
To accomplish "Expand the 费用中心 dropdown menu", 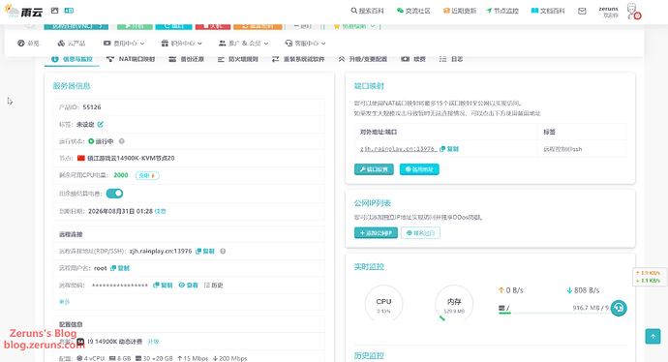I will (124, 44).
